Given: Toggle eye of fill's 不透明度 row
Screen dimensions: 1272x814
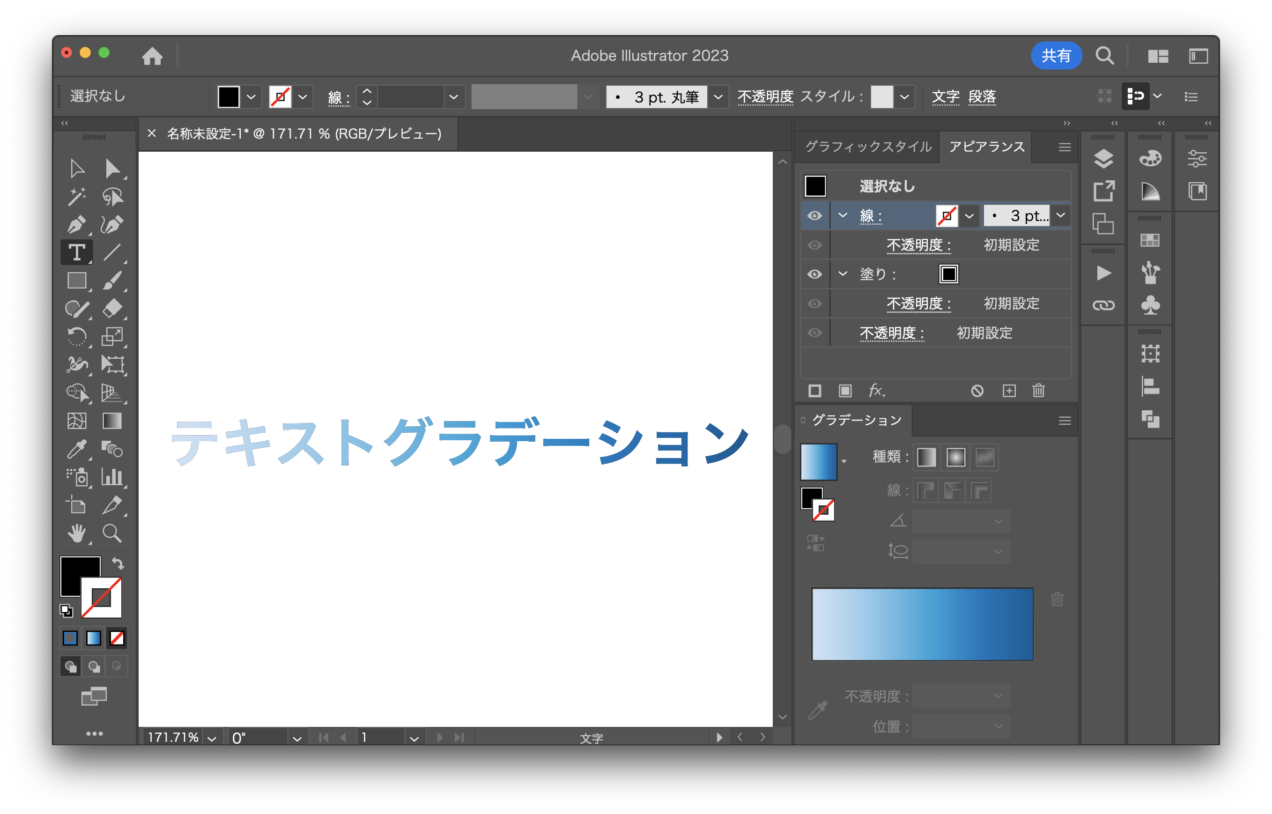Looking at the screenshot, I should [x=815, y=303].
